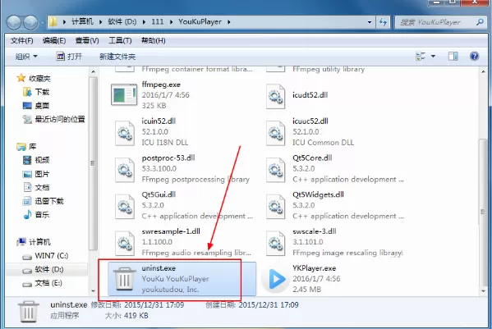
Task: Click the 收藏夹 star icon
Action: [x=21, y=78]
